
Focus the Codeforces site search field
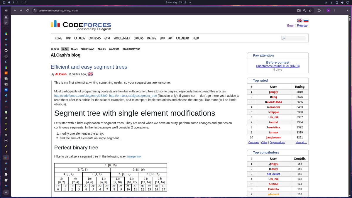[294, 38]
